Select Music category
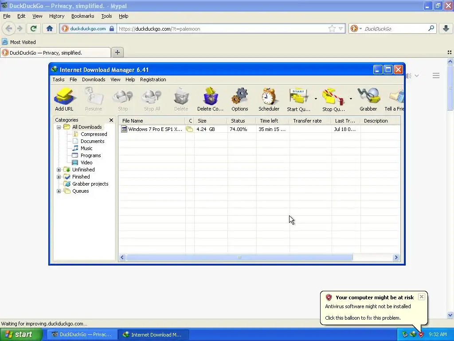The width and height of the screenshot is (454, 341). coord(86,148)
